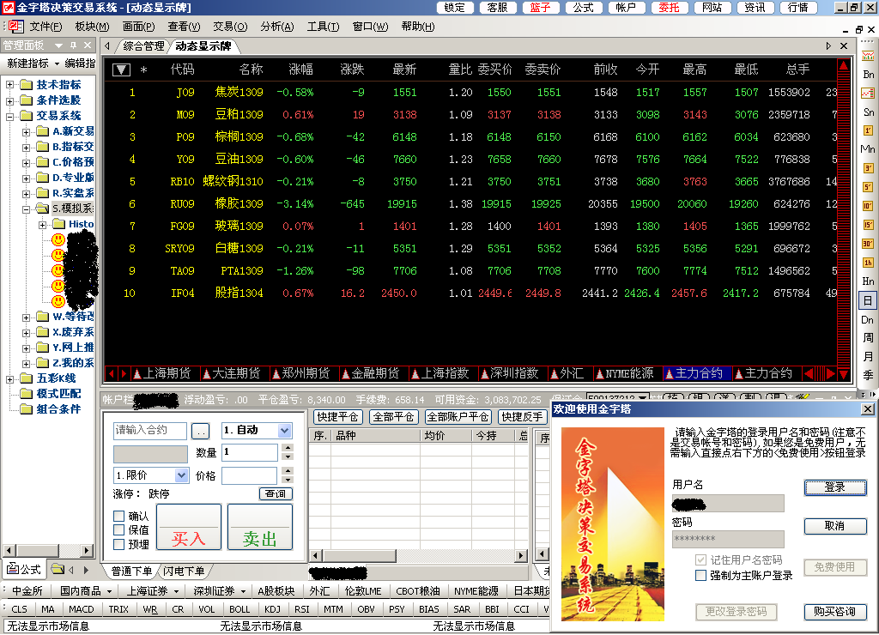Viewport: 879px width, 635px height.
Task: Open the 1.自动 order mode dropdown
Action: coord(284,430)
